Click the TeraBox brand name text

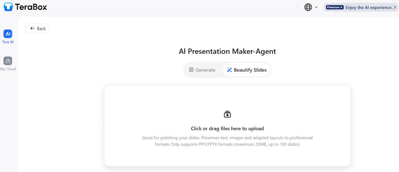(x=32, y=7)
